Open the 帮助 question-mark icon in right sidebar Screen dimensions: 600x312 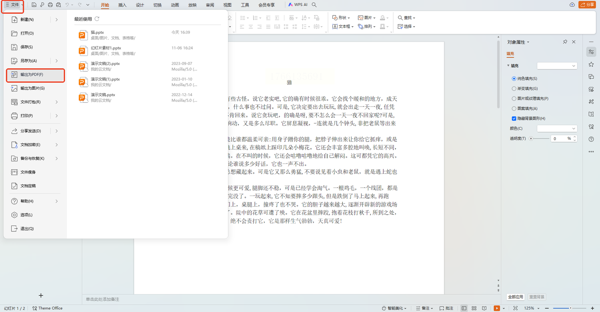coord(591,139)
